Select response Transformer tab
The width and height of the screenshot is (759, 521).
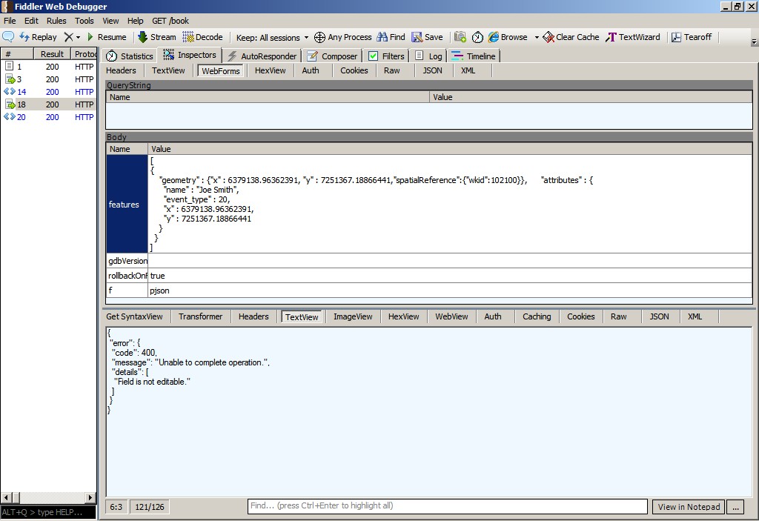[200, 316]
